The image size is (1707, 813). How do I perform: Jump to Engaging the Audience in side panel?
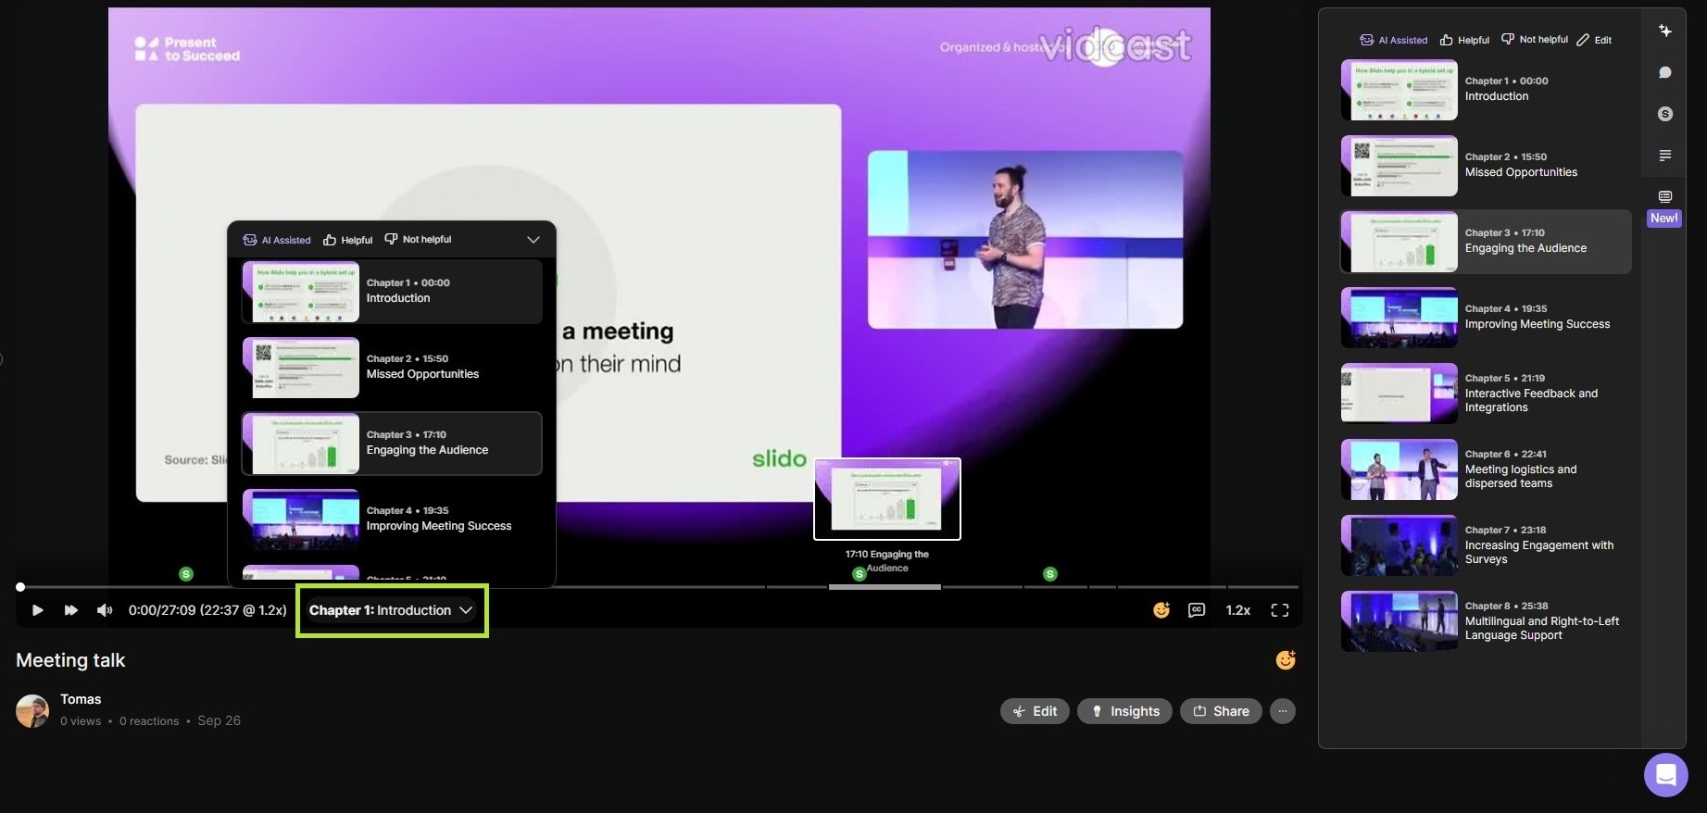(1486, 241)
